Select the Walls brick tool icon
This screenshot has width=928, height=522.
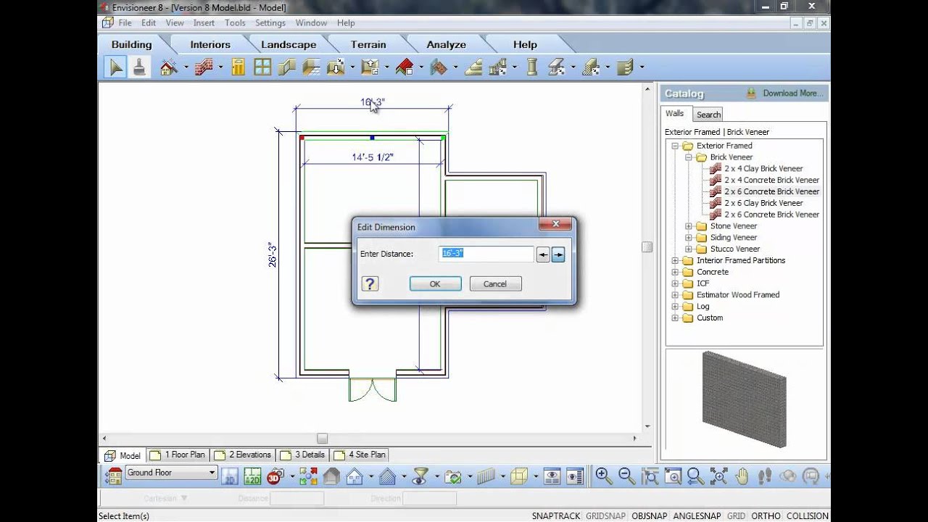tap(204, 67)
